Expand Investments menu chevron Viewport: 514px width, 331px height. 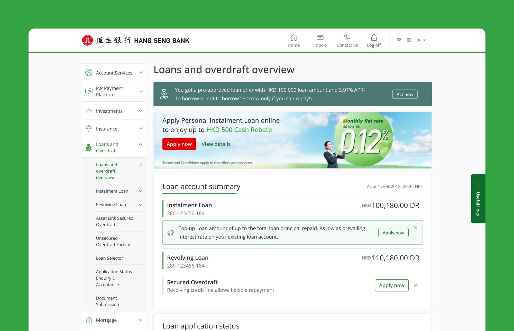pyautogui.click(x=141, y=111)
